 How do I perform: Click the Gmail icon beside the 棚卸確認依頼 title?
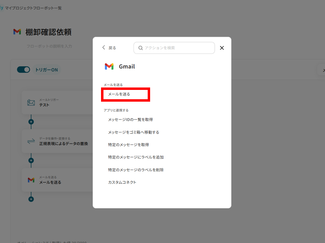click(x=17, y=32)
